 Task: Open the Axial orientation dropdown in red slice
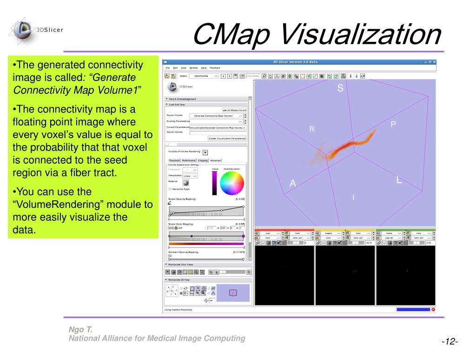pos(270,233)
